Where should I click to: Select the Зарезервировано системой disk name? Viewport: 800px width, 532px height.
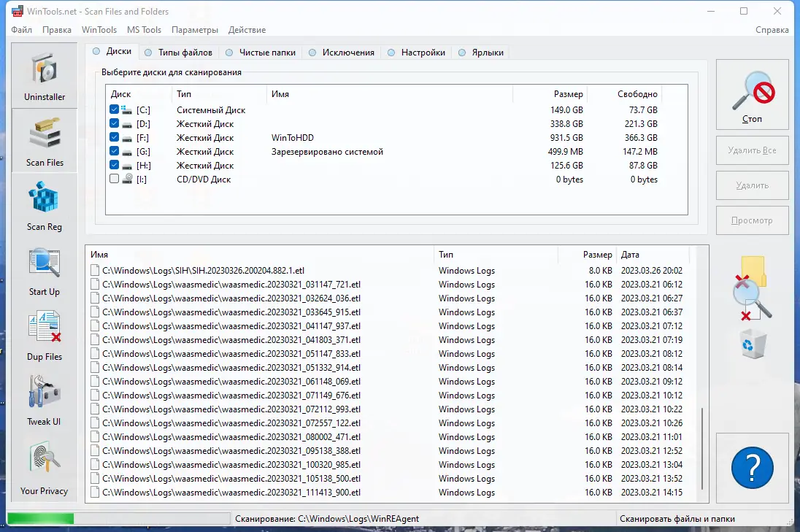pos(327,152)
